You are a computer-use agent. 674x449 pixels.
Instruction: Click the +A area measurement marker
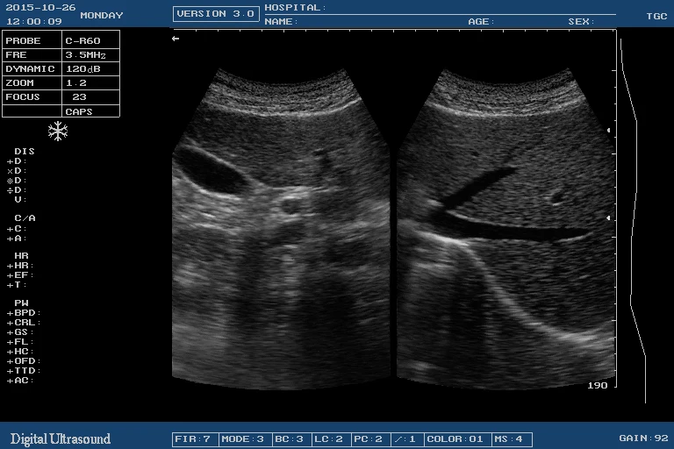coord(18,238)
